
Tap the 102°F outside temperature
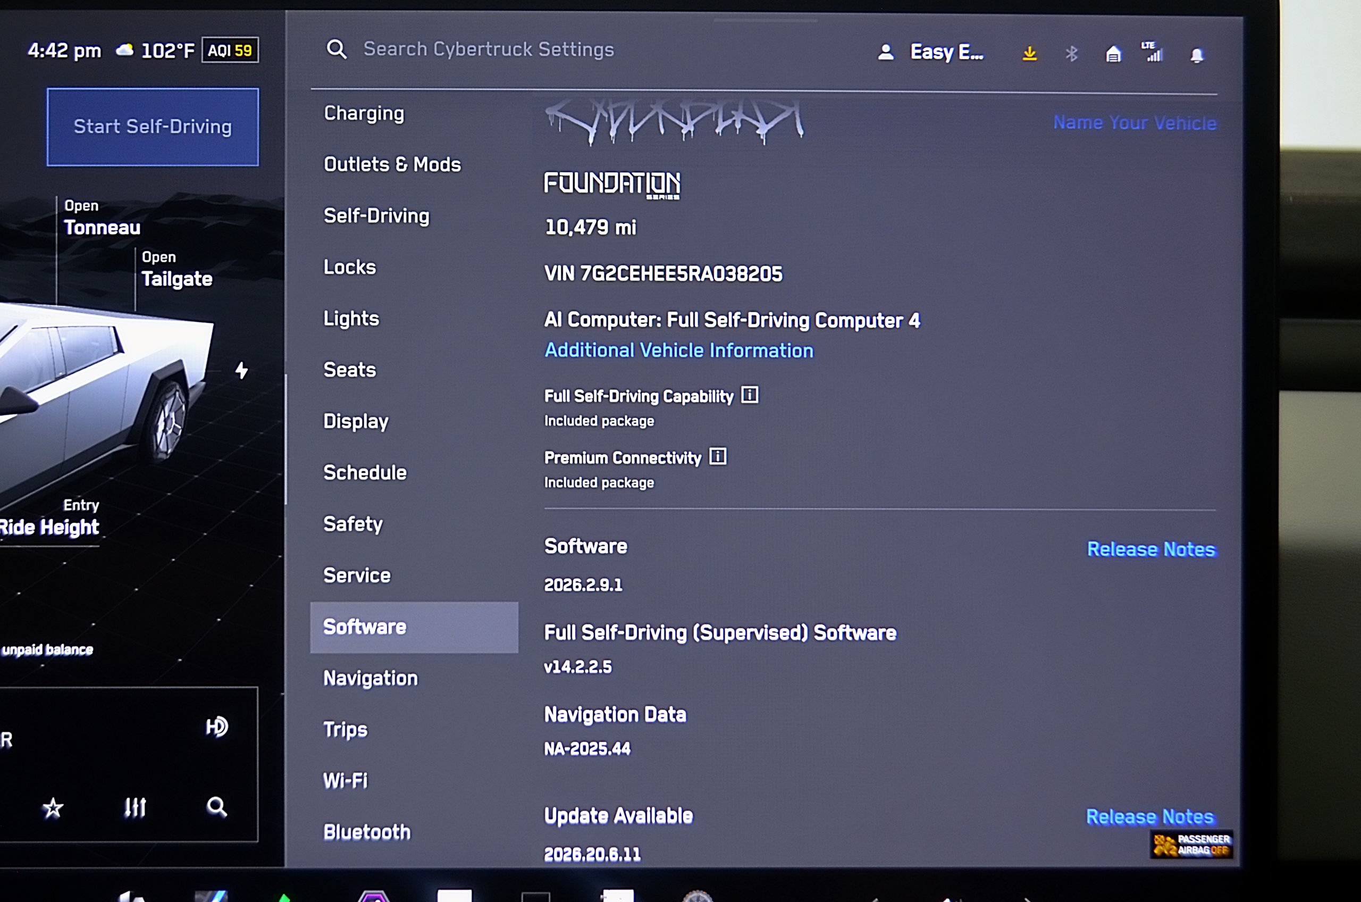(168, 51)
